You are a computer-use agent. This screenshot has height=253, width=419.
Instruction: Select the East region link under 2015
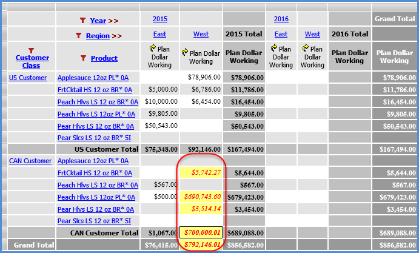[x=160, y=34]
